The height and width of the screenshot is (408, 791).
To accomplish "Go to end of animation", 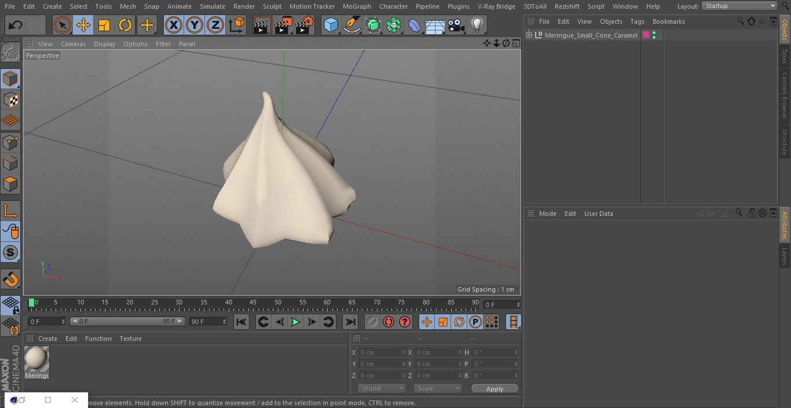I will [x=350, y=322].
